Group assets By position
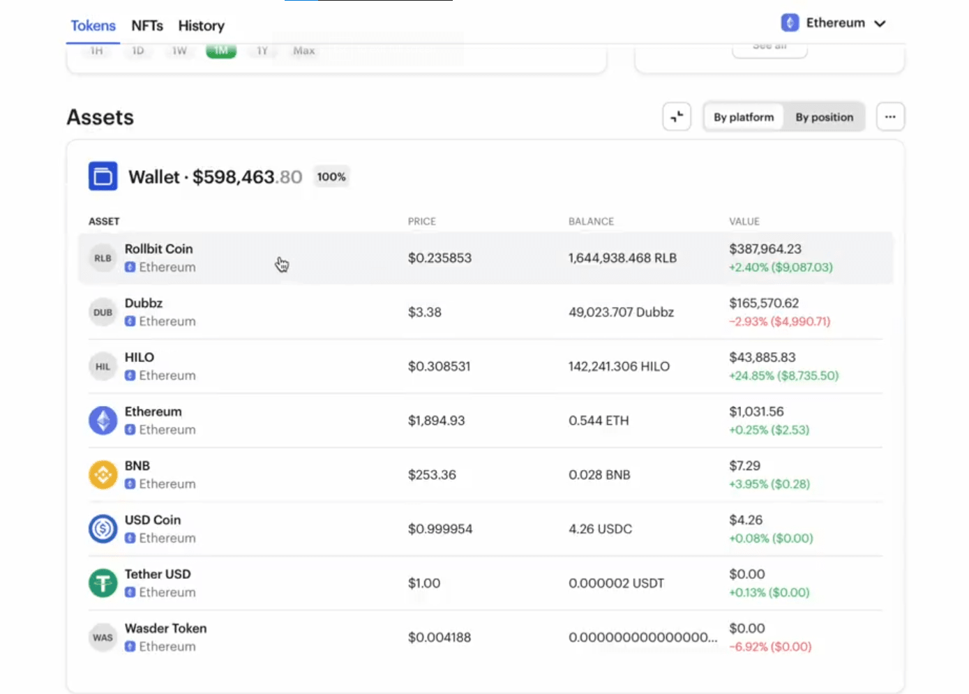Screen dimensions: 969x694 [x=824, y=117]
